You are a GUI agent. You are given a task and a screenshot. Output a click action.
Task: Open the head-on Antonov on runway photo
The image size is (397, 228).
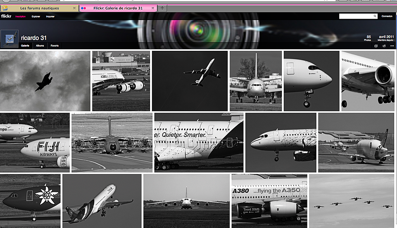186,201
